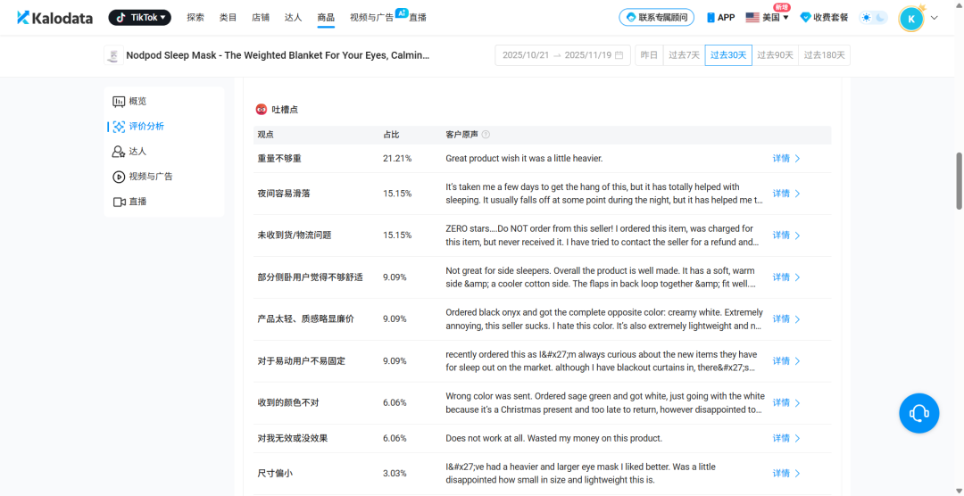
Task: Click the 重量不够重 viewpoint text
Action: point(279,159)
